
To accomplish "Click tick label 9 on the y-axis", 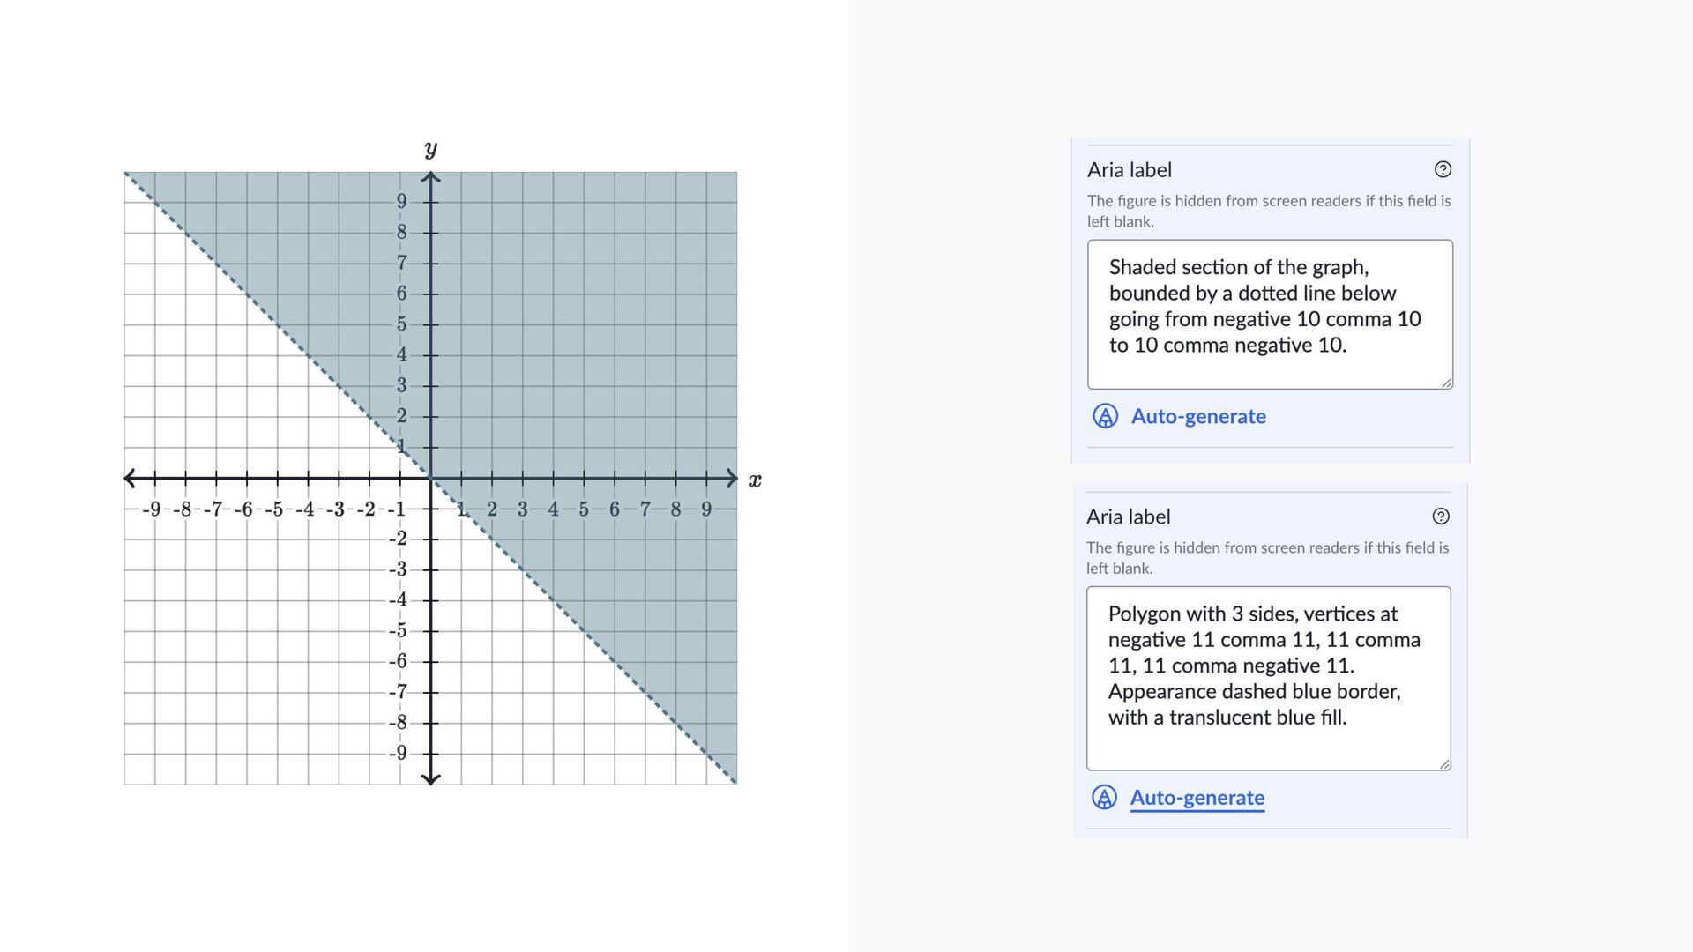I will pyautogui.click(x=402, y=201).
